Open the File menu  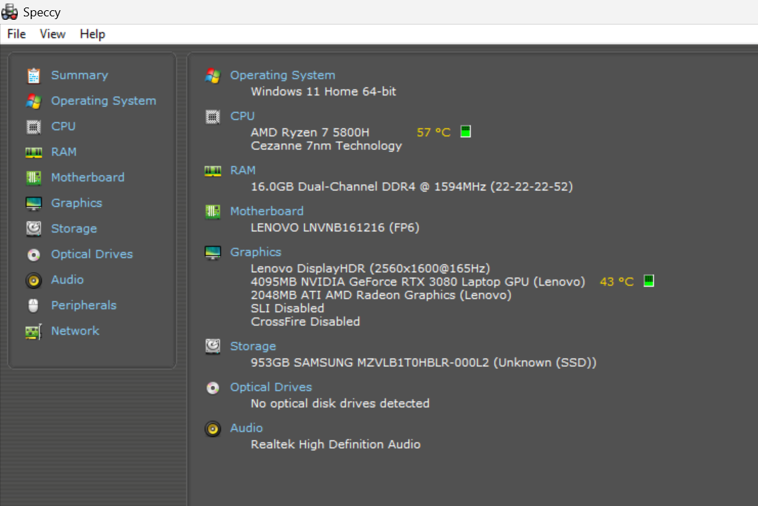click(x=15, y=33)
